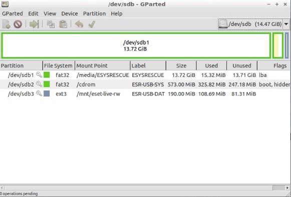The width and height of the screenshot is (291, 197).
Task: Click the /media/ESYSRESCUE mount point
Action: (103, 75)
